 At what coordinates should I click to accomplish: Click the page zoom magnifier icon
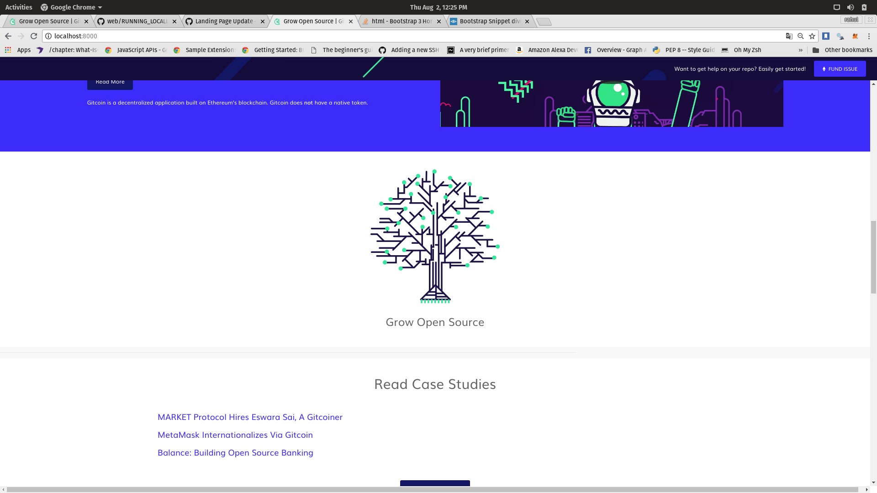coord(800,36)
